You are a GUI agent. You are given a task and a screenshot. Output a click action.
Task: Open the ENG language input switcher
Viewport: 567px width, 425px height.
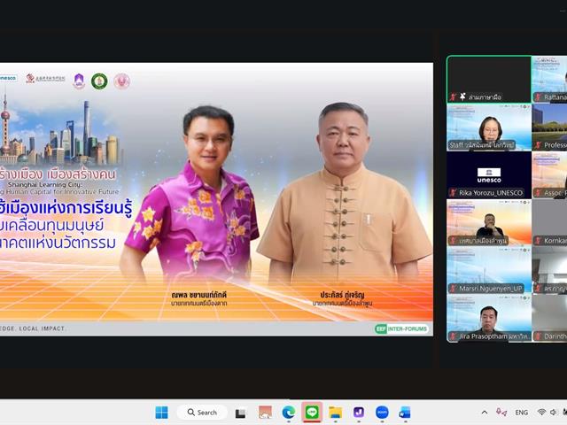point(522,413)
